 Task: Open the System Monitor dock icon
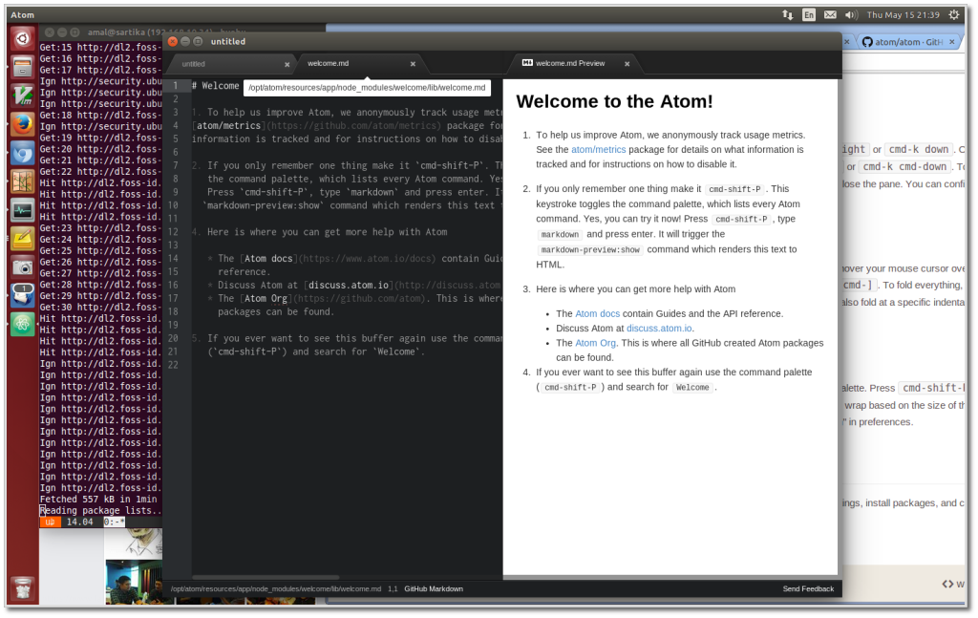point(23,210)
